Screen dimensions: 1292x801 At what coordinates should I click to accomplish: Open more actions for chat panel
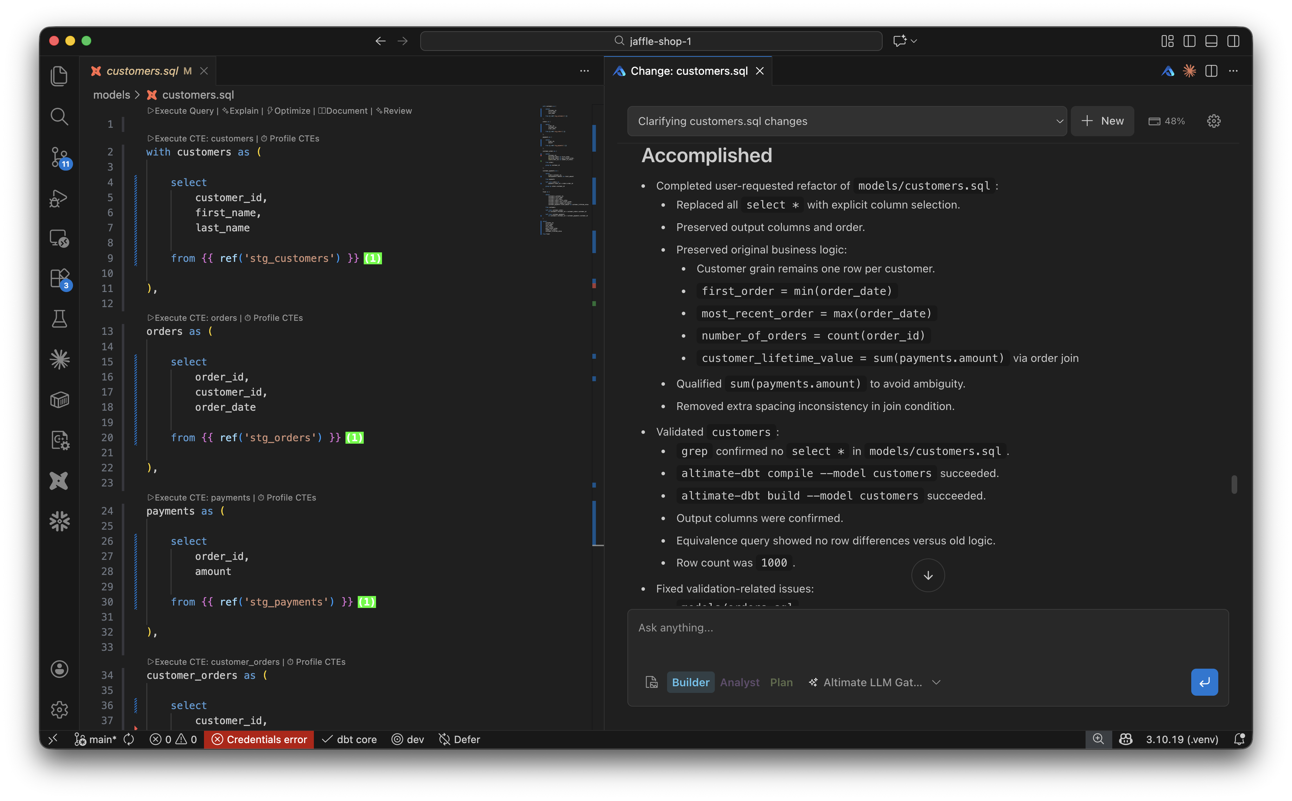point(1233,71)
